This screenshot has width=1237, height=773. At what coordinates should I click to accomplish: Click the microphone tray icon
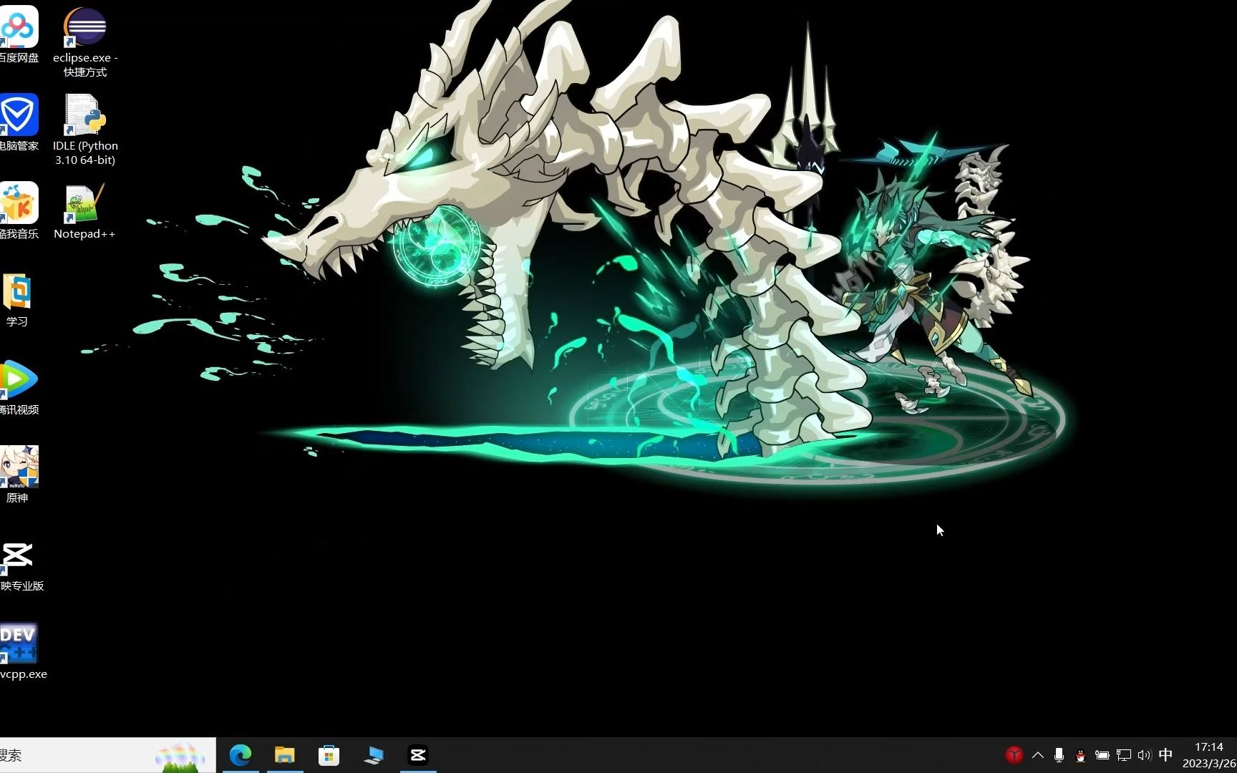point(1059,755)
